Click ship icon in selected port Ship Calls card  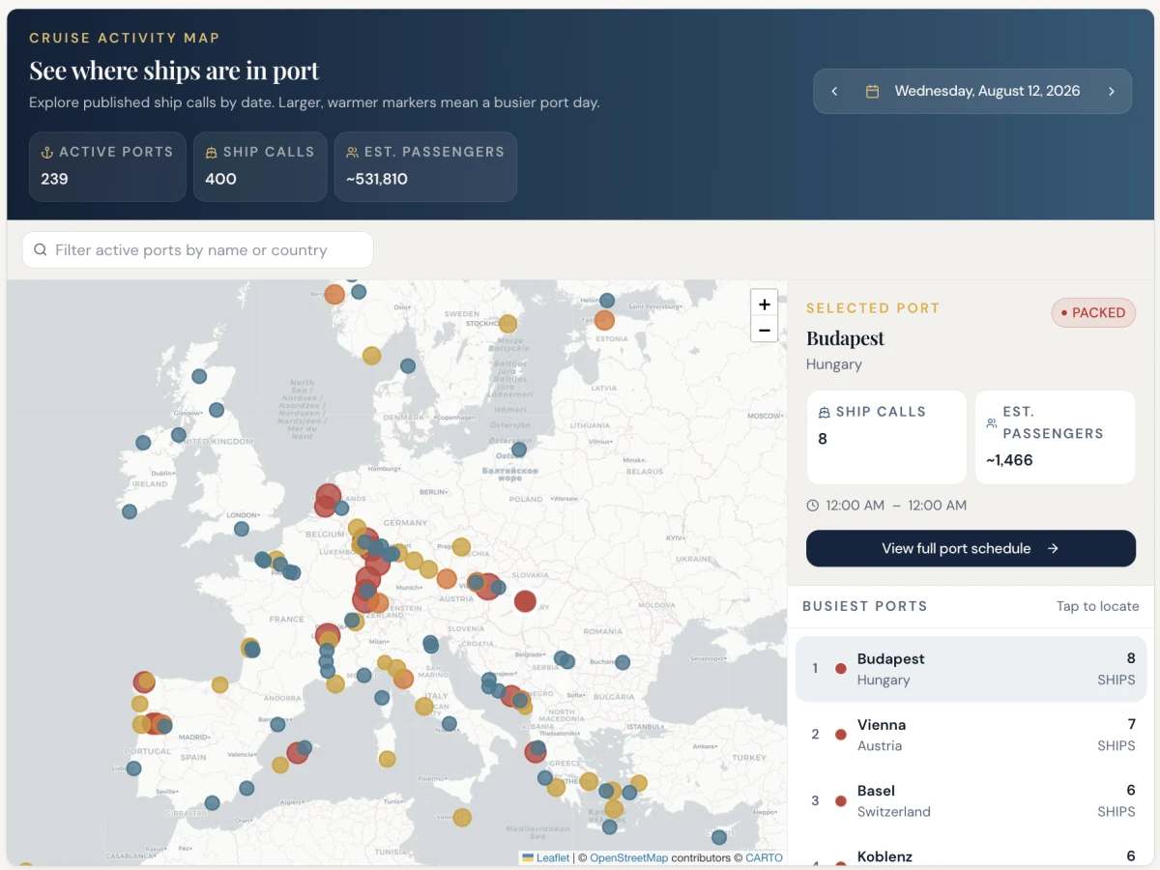point(825,412)
